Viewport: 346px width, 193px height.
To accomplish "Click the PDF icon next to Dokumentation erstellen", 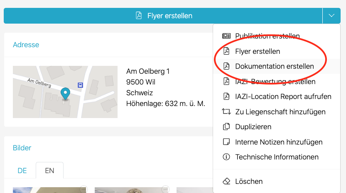I will (226, 66).
